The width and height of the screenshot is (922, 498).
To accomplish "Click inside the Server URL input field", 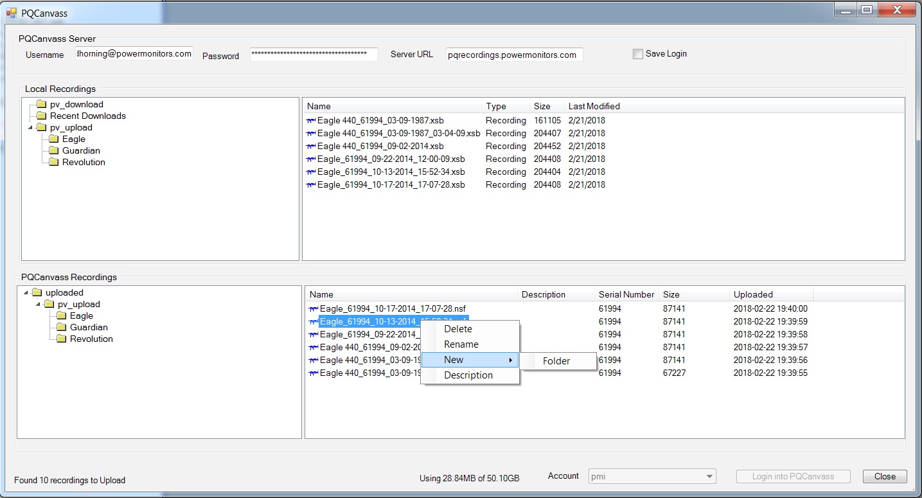I will (x=514, y=54).
